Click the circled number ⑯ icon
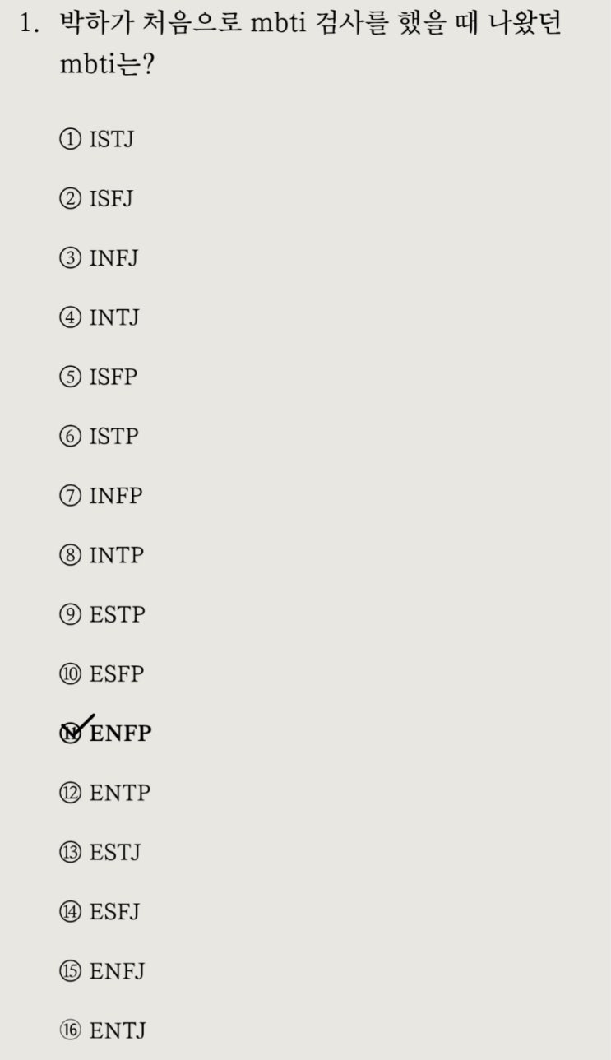 (70, 1031)
